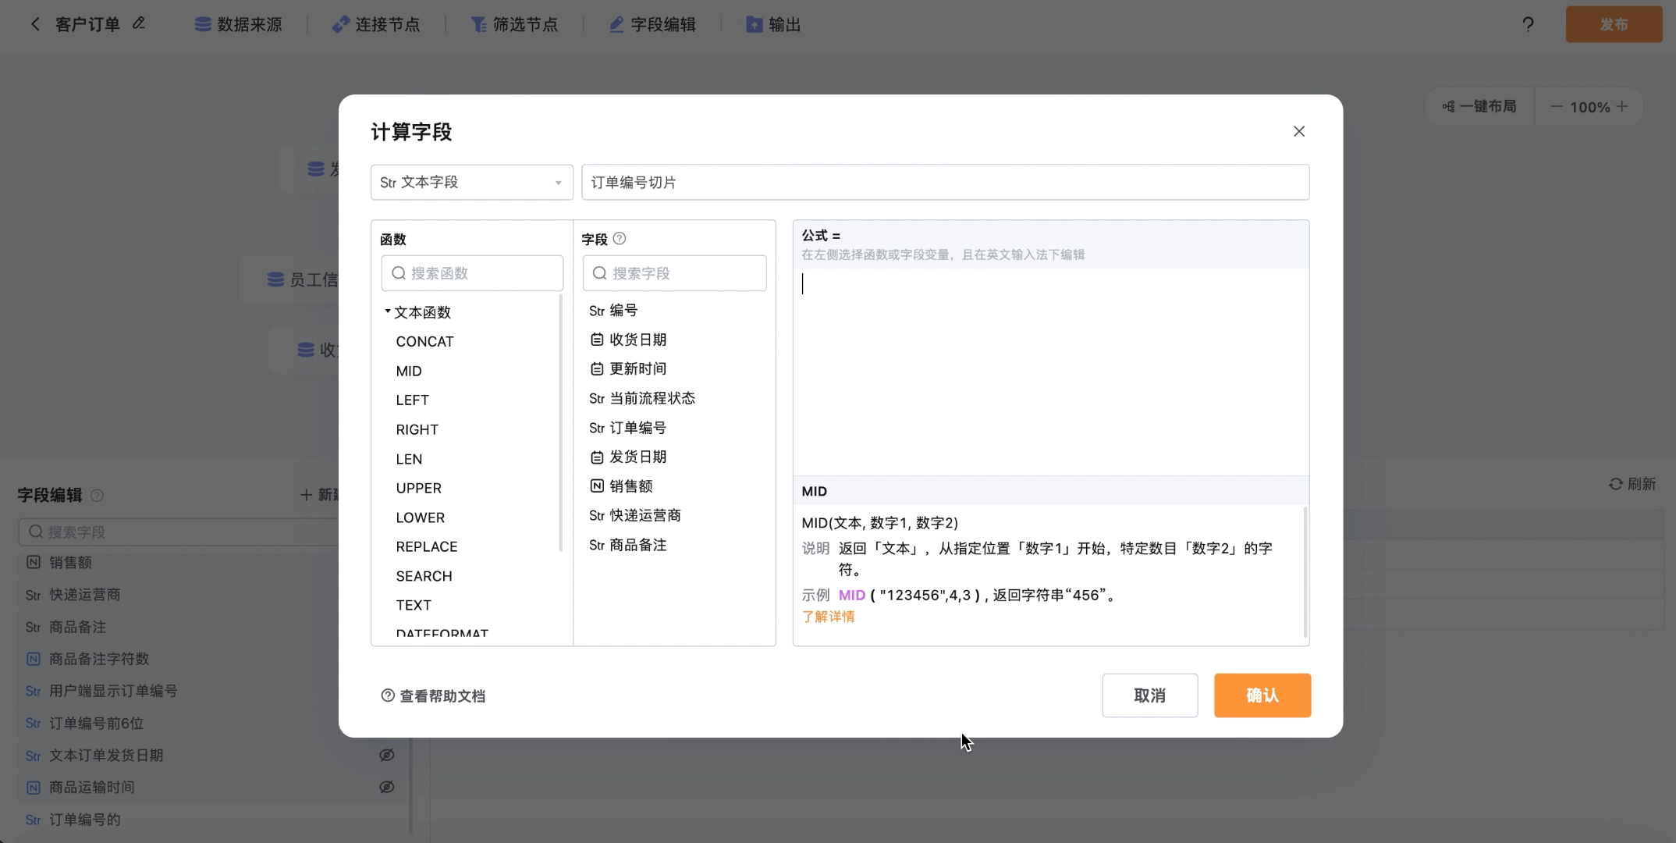Open the Str 文本字段 type dropdown

click(x=471, y=182)
